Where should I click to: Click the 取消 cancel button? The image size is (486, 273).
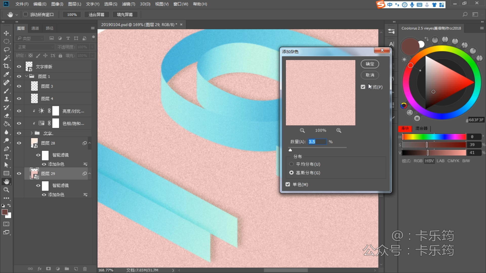(370, 75)
